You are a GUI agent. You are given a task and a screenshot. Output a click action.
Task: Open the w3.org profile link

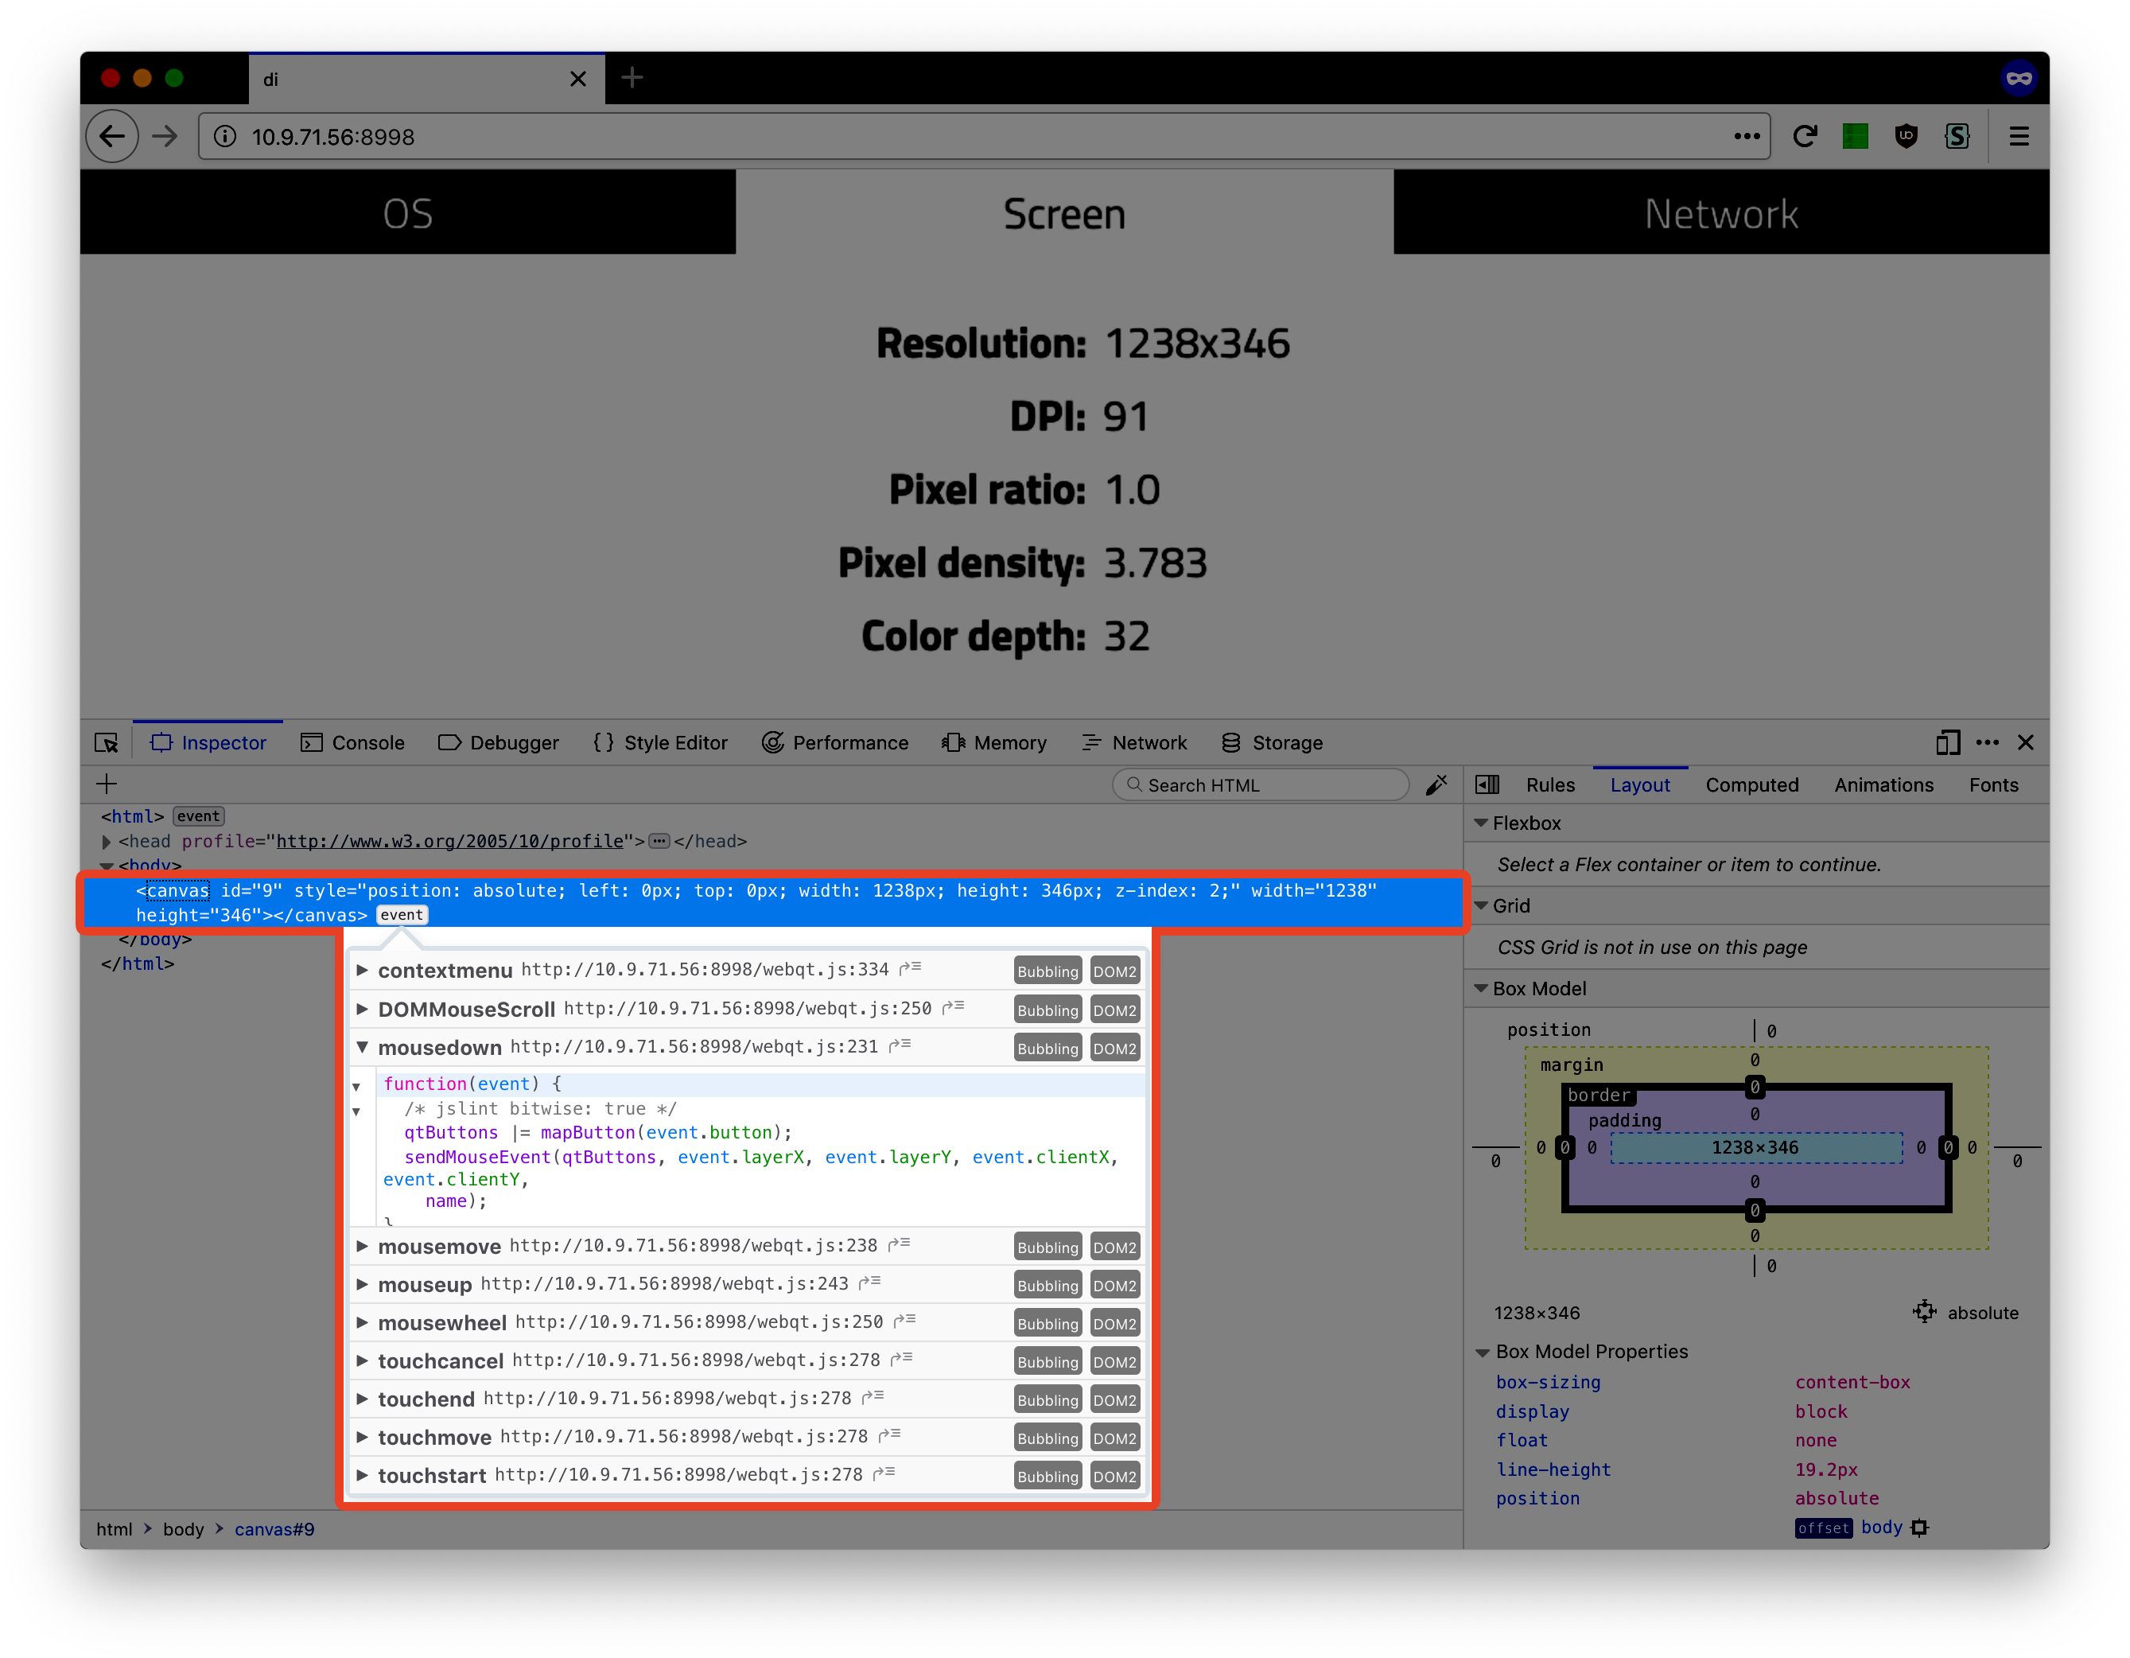click(449, 842)
